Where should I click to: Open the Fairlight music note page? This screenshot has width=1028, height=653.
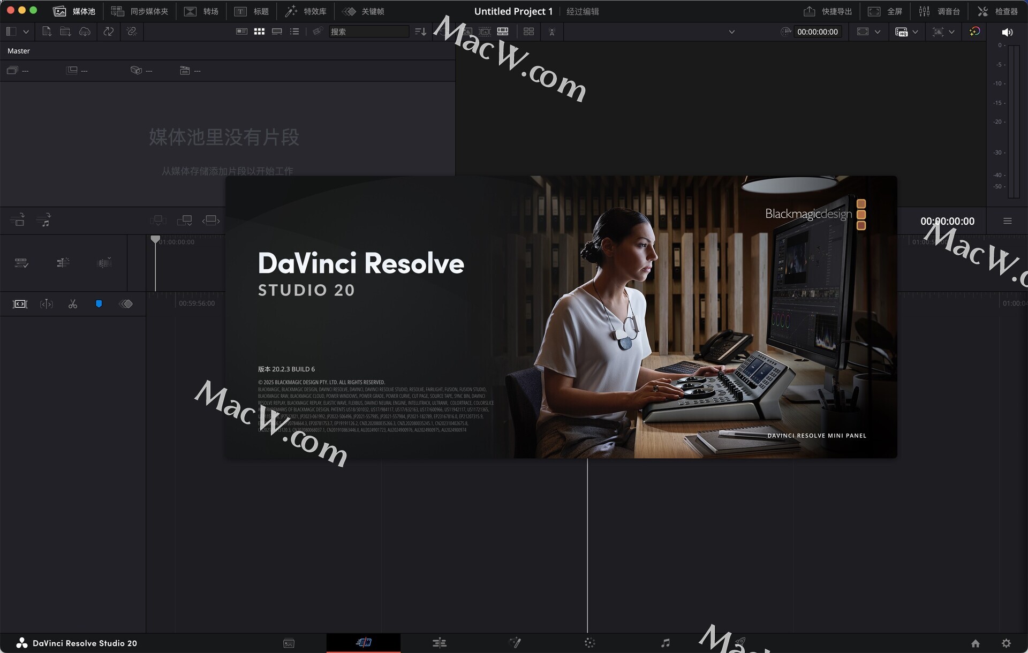(665, 643)
